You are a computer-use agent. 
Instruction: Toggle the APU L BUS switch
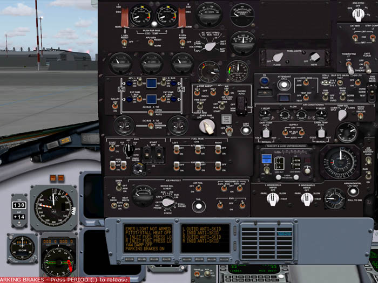[139, 82]
